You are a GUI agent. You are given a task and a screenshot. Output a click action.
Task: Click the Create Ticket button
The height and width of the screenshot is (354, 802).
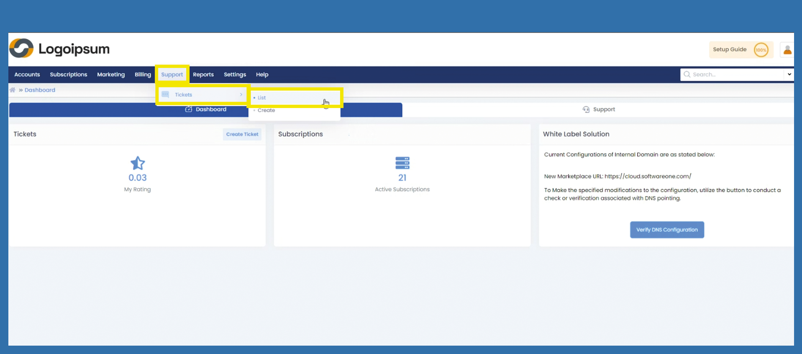point(242,134)
